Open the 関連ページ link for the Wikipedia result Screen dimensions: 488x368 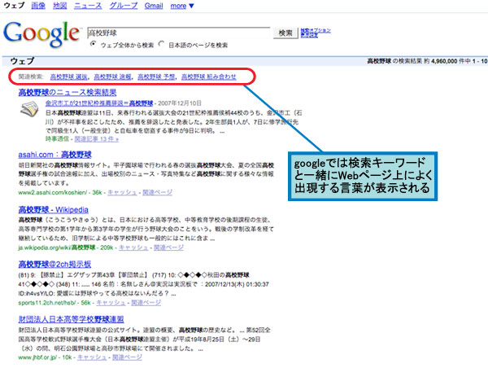point(168,248)
